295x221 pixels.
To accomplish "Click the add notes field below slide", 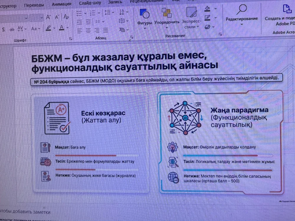I will [25, 212].
